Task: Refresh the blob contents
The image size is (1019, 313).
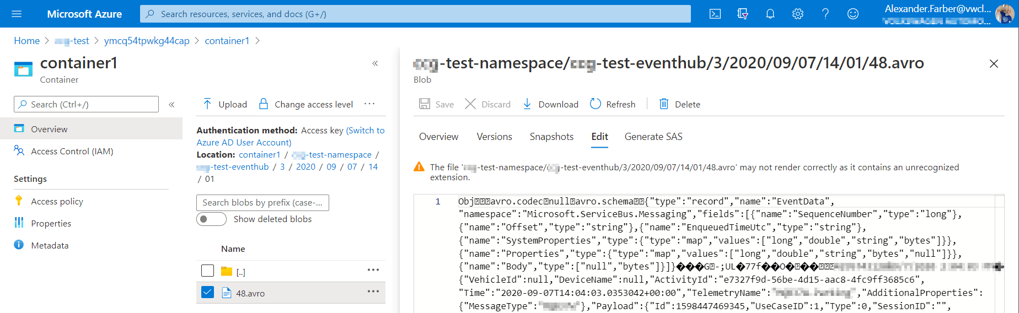Action: [x=613, y=104]
